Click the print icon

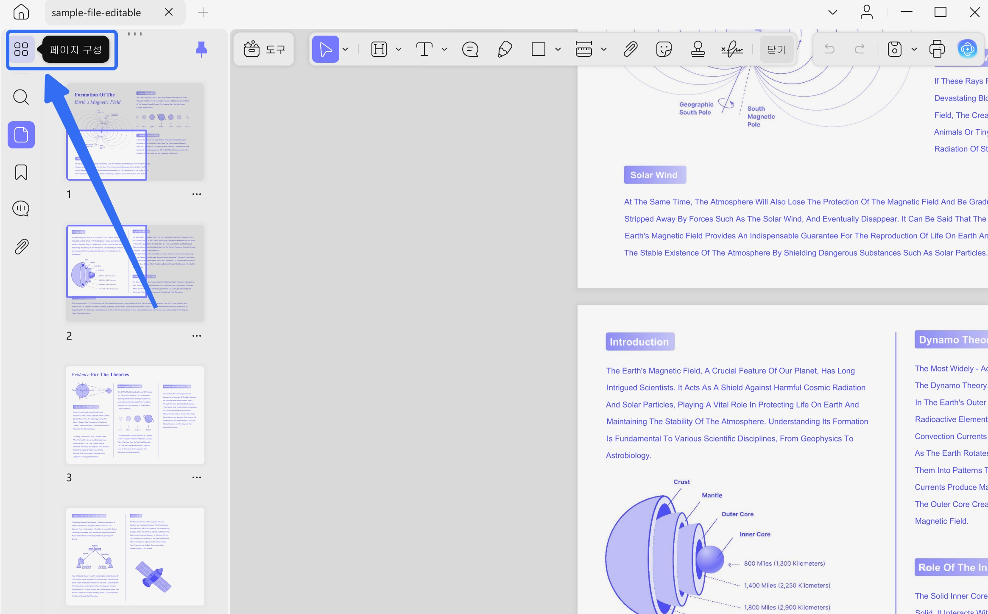point(937,49)
